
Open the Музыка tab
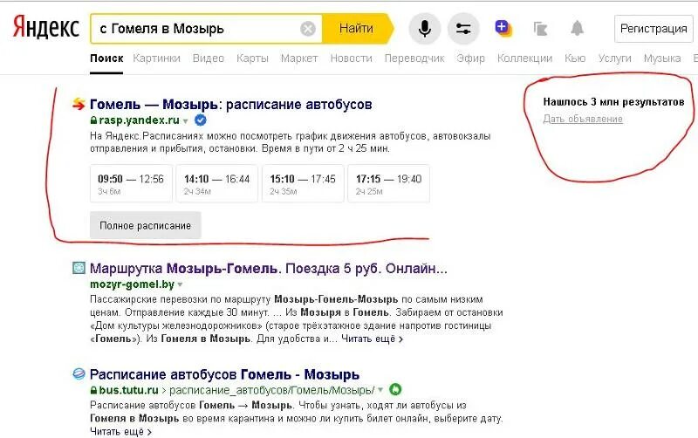click(662, 58)
